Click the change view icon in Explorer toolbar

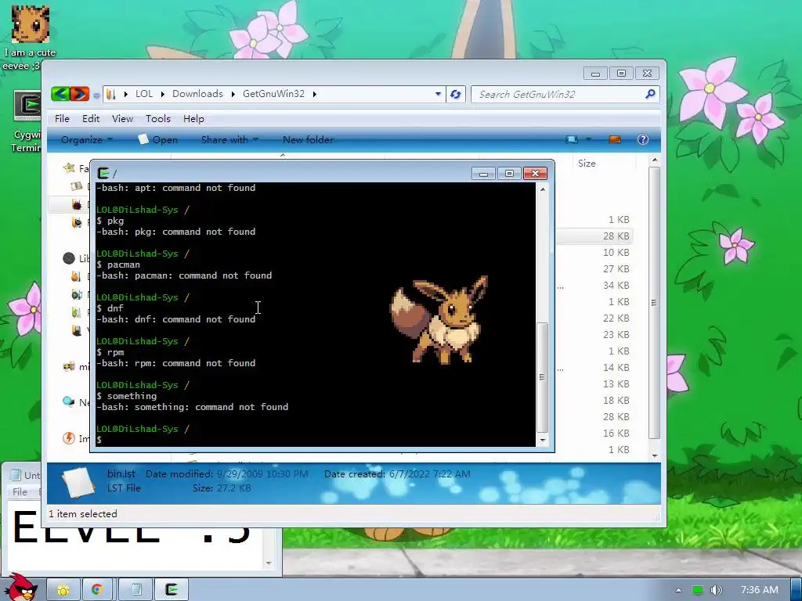click(572, 139)
